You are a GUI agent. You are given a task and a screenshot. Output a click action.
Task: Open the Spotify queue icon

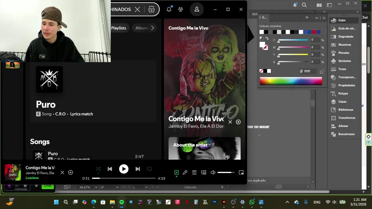(x=194, y=172)
